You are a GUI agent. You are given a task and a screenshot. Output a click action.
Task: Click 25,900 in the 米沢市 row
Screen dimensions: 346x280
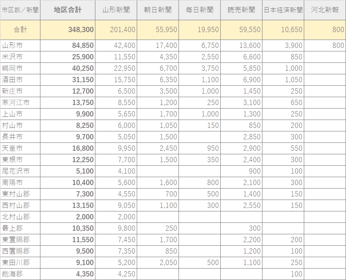[x=68, y=57]
